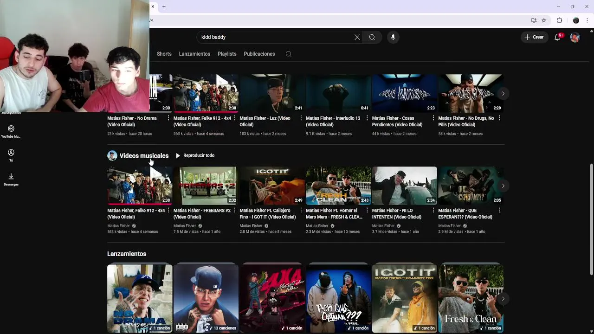Image resolution: width=594 pixels, height=334 pixels.
Task: Click the page vertical scrollbar
Action: pos(591,219)
